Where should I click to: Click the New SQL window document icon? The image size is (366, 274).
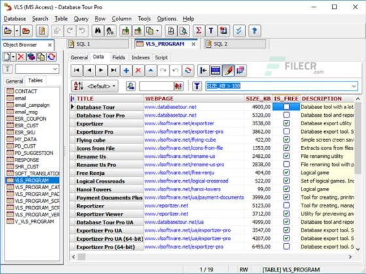pyautogui.click(x=42, y=31)
